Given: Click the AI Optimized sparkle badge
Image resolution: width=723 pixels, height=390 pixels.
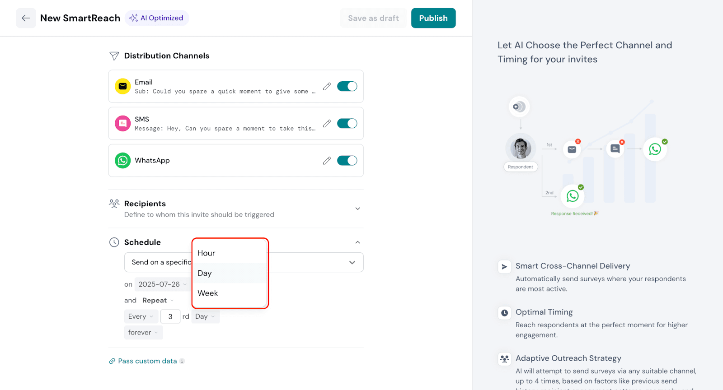Looking at the screenshot, I should click(x=157, y=18).
